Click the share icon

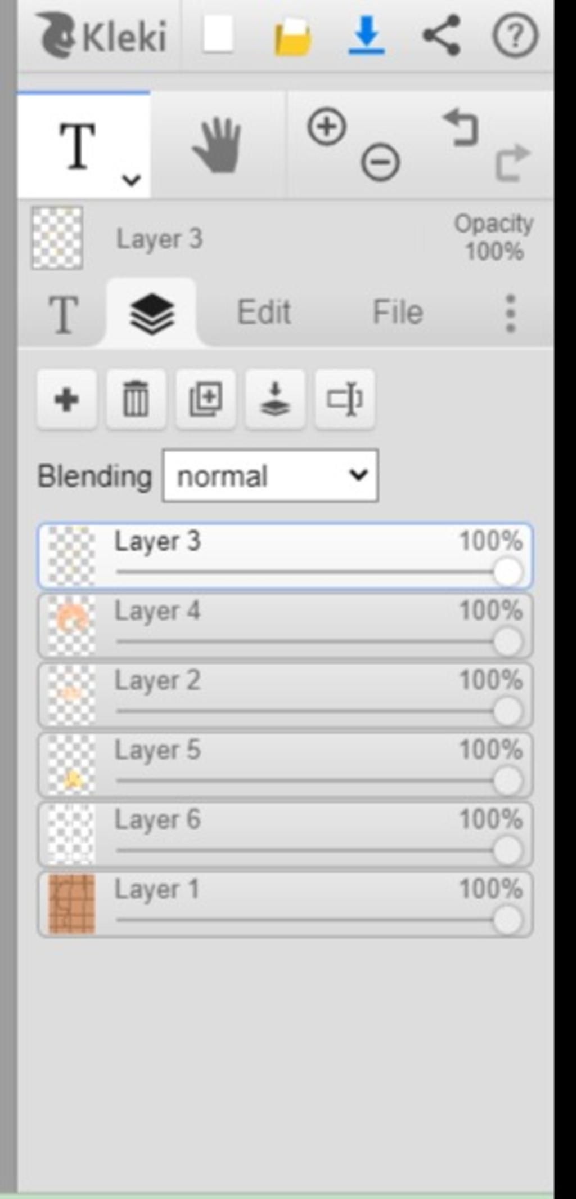[442, 35]
